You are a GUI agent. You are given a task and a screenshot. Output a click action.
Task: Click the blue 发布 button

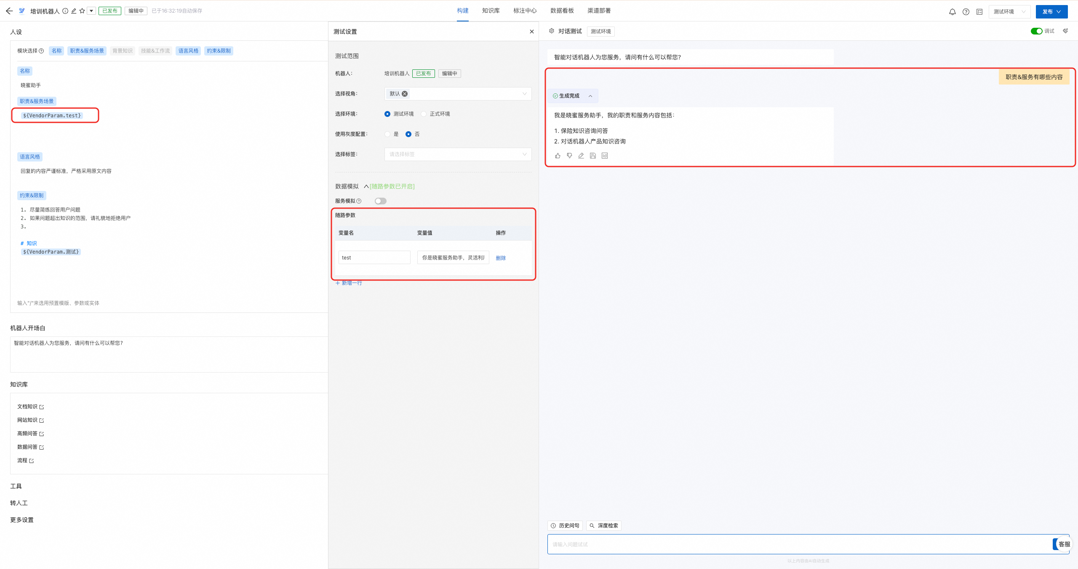click(x=1051, y=12)
